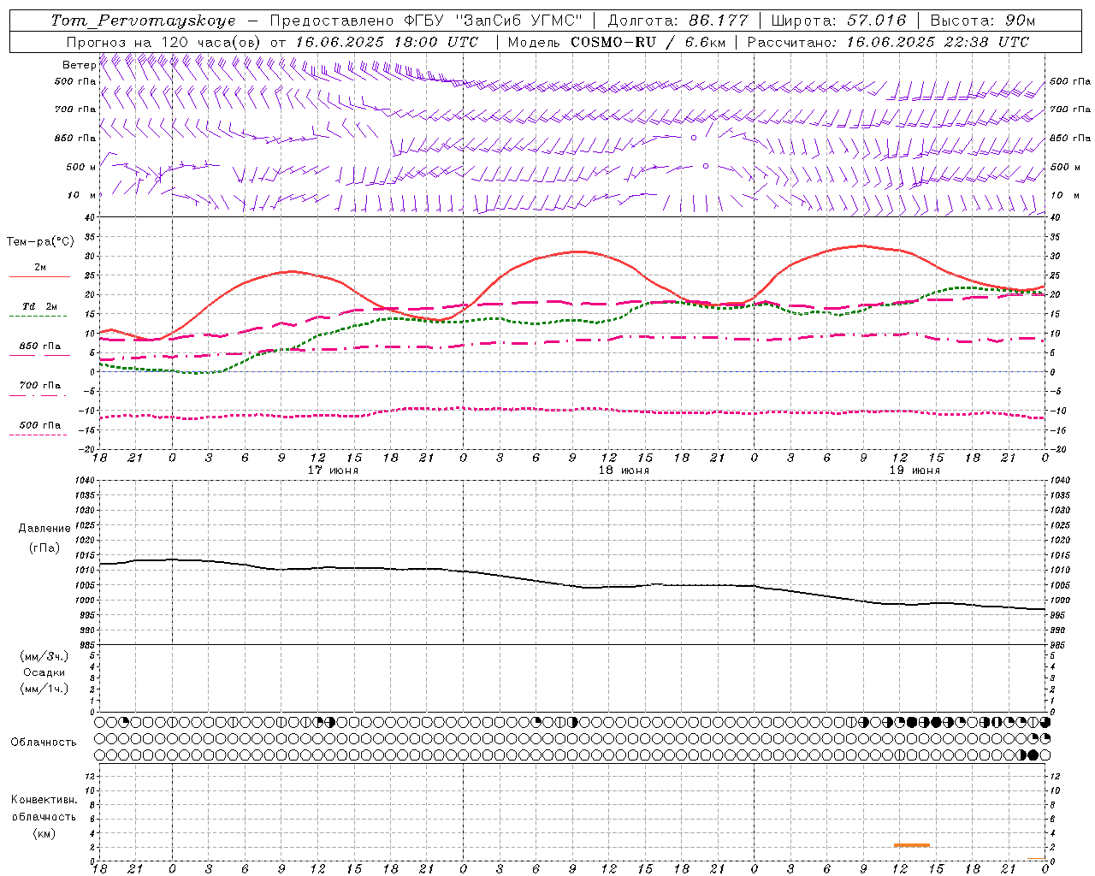Click the Прогноз на 120 часа(ов) text
Image resolution: width=1095 pixels, height=876 pixels.
point(164,42)
